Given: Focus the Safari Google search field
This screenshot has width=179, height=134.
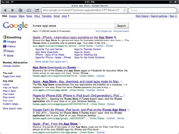Looking at the screenshot, I should pos(152,10).
